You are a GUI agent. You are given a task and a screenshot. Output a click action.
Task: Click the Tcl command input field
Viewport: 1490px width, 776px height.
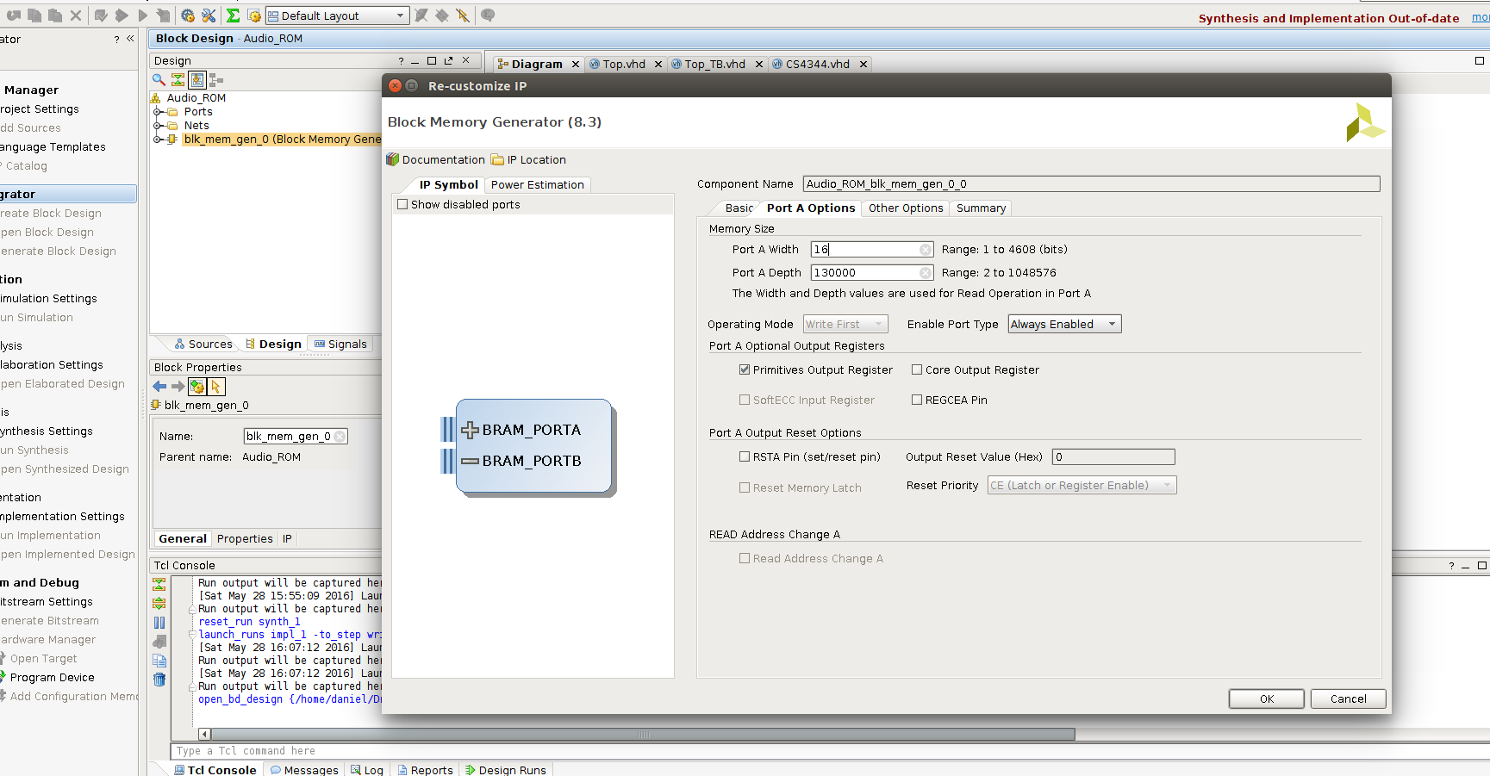(830, 751)
